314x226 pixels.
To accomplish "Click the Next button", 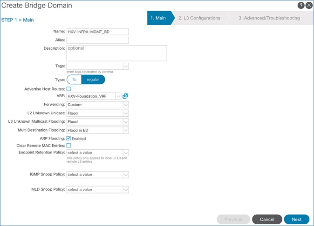I will (297, 219).
